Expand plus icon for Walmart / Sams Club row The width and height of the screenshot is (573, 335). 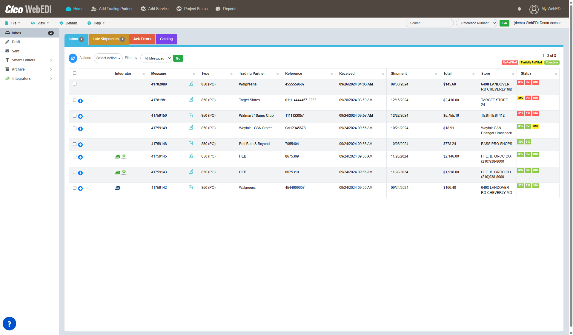click(x=80, y=116)
